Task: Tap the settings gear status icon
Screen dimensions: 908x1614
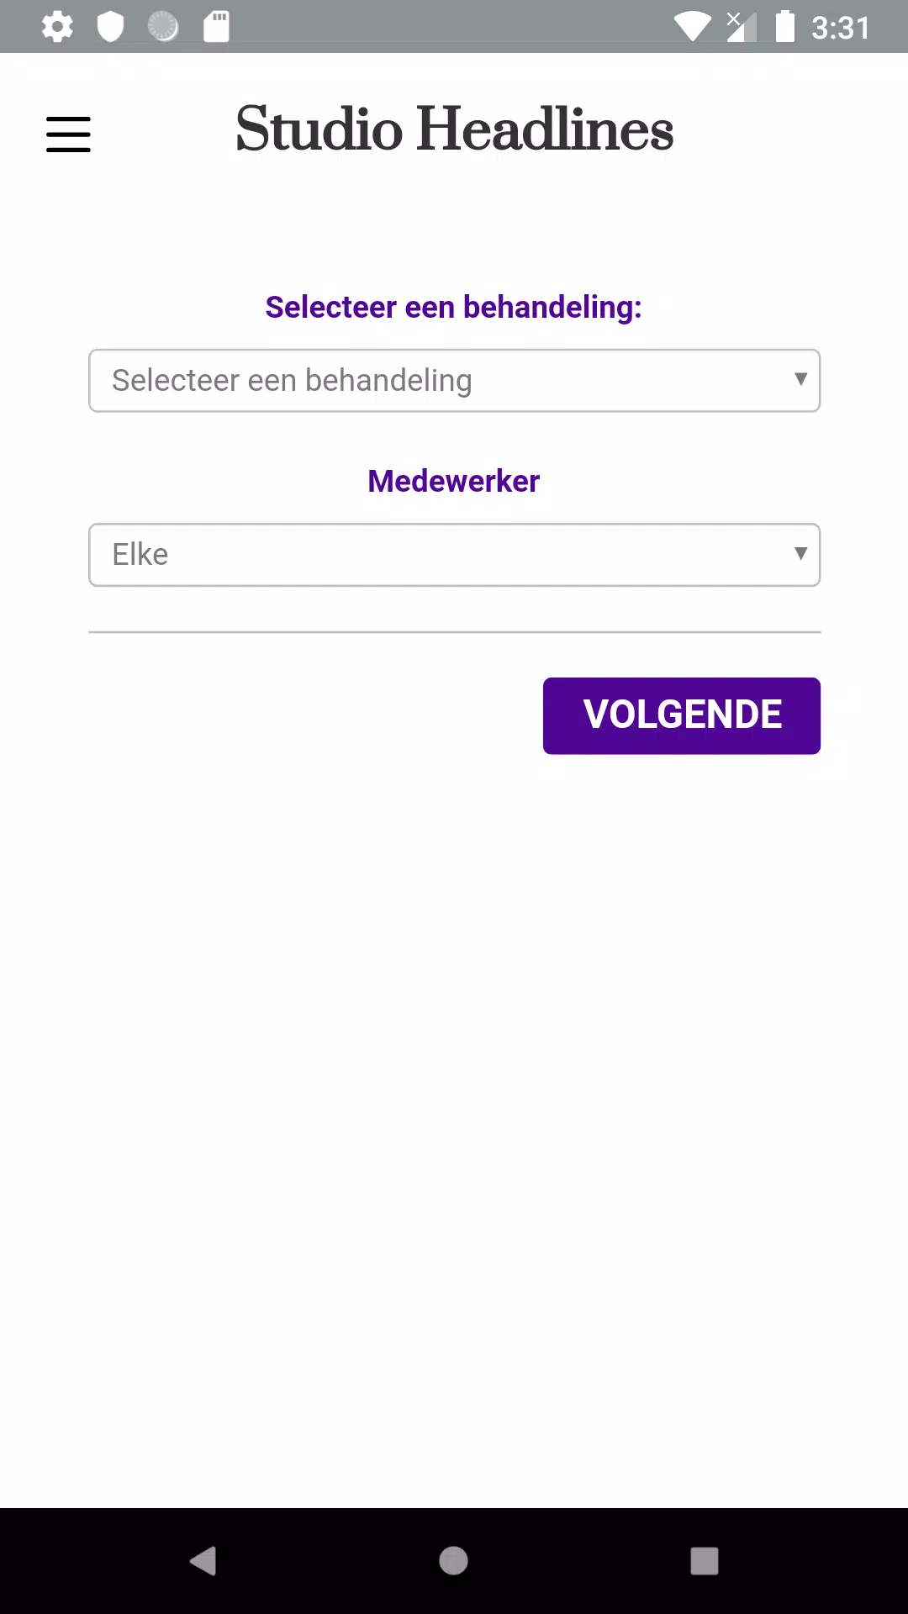Action: (x=57, y=27)
